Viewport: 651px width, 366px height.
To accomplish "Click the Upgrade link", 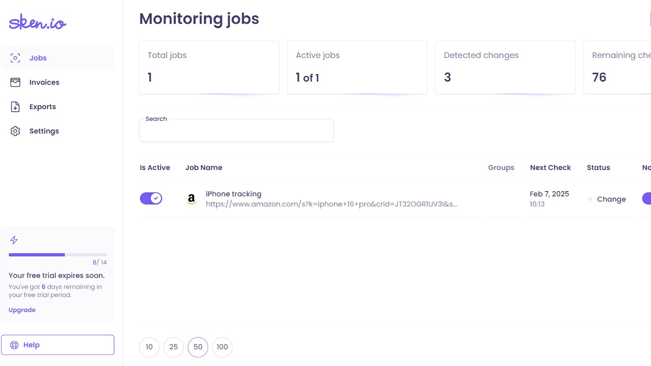I will pos(22,310).
